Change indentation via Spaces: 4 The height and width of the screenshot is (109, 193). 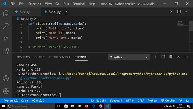click(116, 101)
